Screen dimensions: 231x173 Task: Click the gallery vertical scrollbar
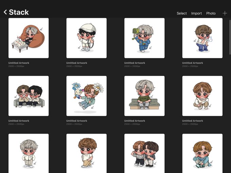click(x=230, y=37)
